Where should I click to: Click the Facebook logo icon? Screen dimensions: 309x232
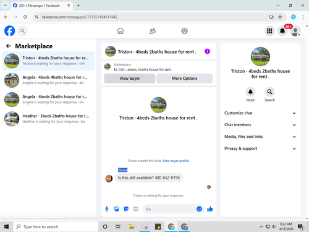pos(10,31)
